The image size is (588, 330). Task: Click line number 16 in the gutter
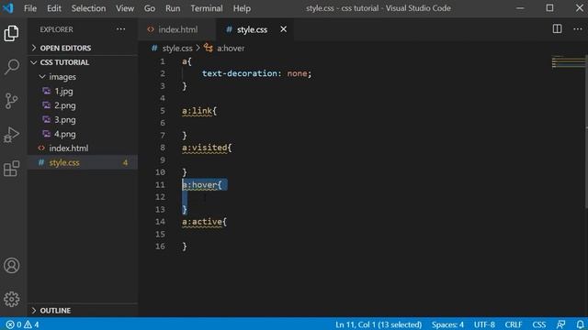tap(160, 247)
